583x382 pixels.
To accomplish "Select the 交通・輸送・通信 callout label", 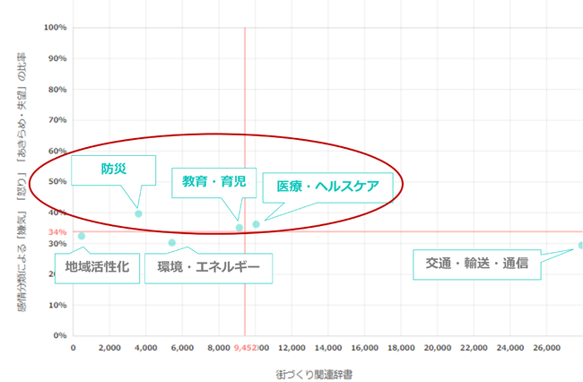I will click(476, 264).
